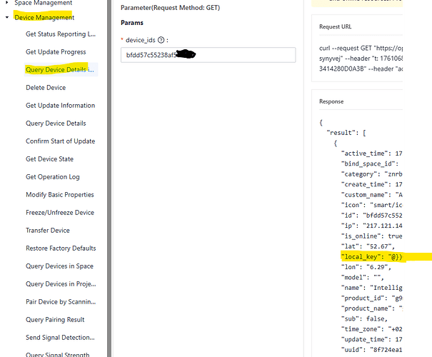
Task: Expand the Space Management tree section
Action: [7, 2]
